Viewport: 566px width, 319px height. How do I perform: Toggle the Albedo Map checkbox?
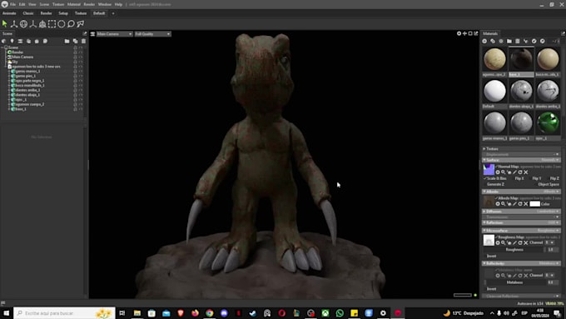(497, 198)
